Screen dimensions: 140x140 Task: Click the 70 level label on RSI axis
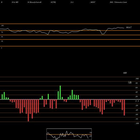2,32
